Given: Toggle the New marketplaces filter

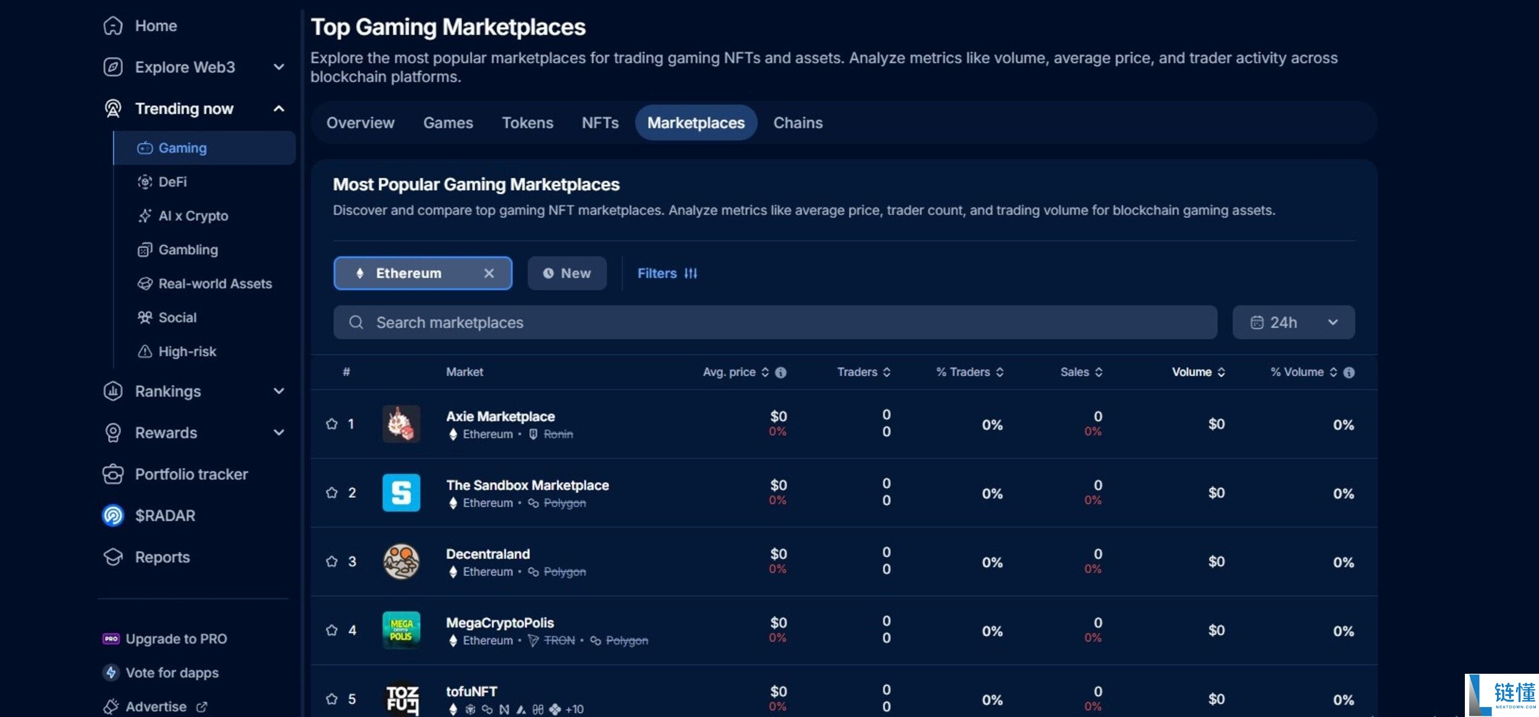Looking at the screenshot, I should [567, 273].
